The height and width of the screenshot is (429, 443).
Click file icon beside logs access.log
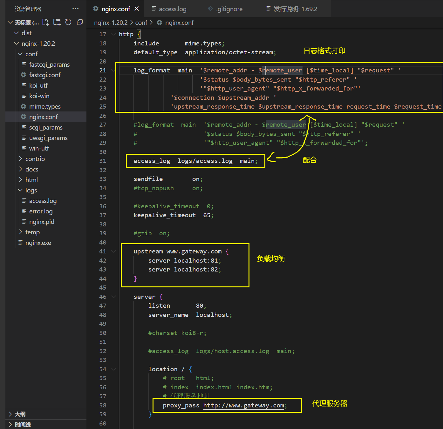[24, 201]
